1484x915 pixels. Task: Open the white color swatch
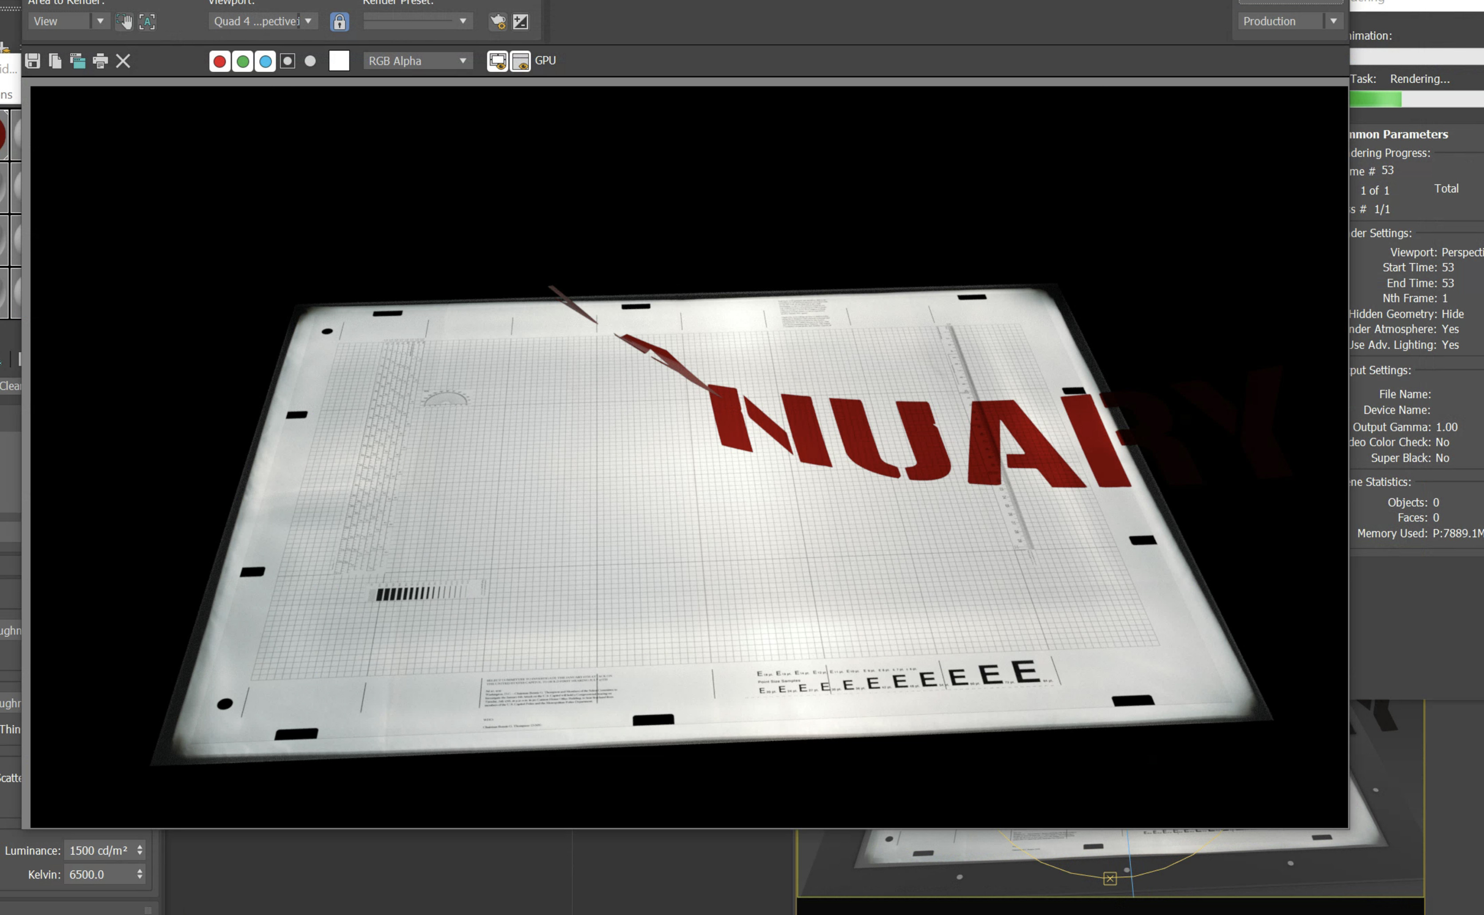click(339, 60)
